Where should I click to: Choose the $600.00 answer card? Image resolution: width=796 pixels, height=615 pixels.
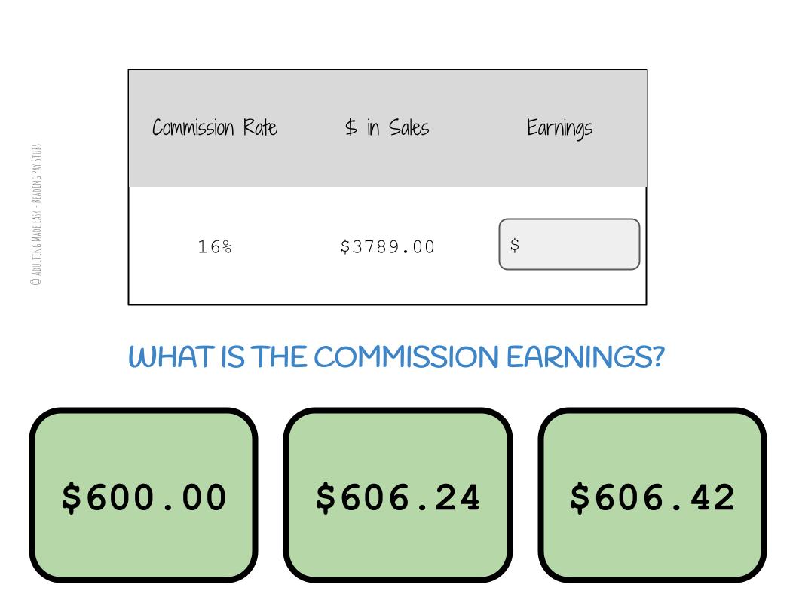pyautogui.click(x=143, y=495)
